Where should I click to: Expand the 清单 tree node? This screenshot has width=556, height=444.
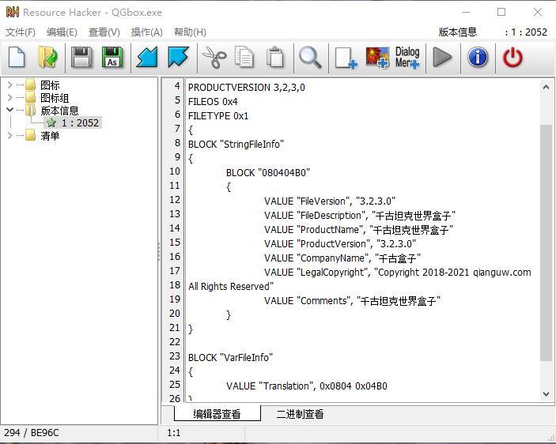tap(10, 135)
